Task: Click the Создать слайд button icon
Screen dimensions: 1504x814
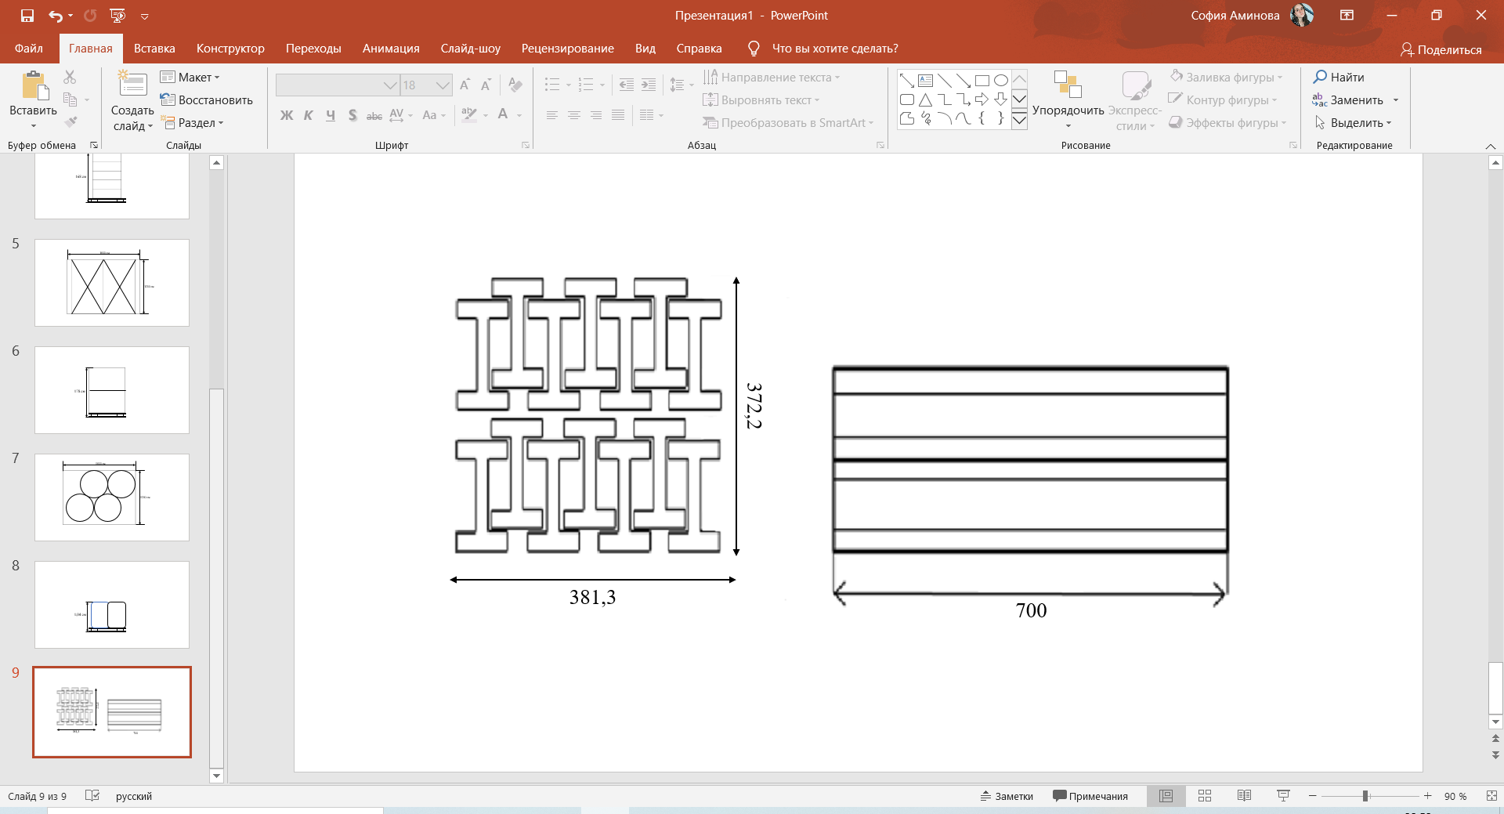Action: (x=132, y=84)
